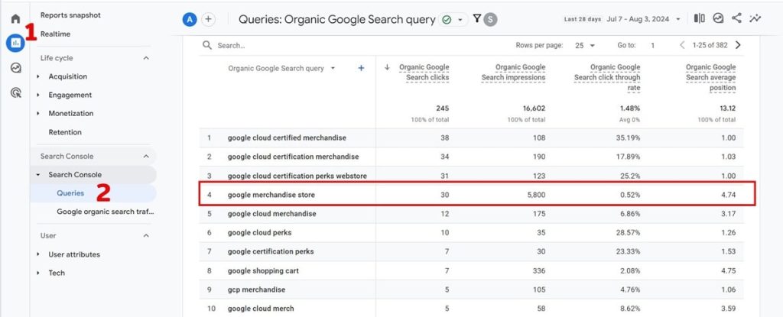Click the 1-25 of 382 pagination text
Image resolution: width=783 pixels, height=317 pixels.
[710, 45]
